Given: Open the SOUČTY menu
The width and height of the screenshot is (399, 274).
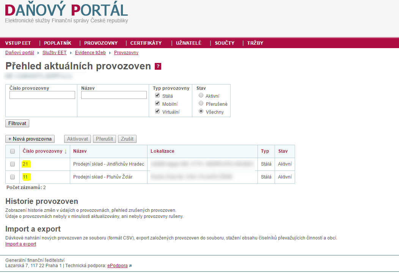Looking at the screenshot, I should coord(225,43).
